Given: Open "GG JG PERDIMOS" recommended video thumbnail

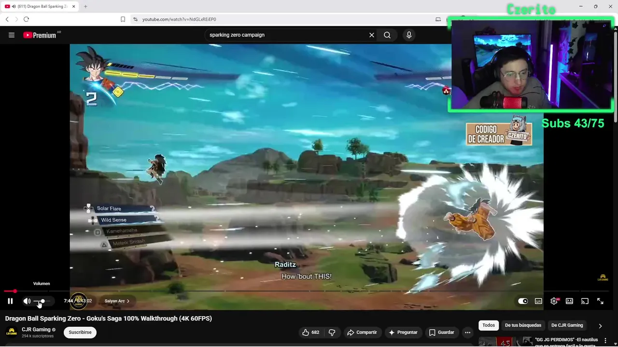Looking at the screenshot, I should 505,342.
